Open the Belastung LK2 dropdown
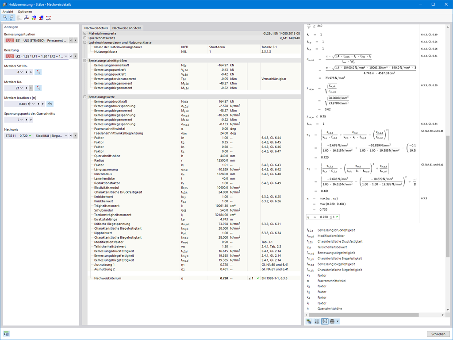Screen dimensions: 453x340 (66, 56)
